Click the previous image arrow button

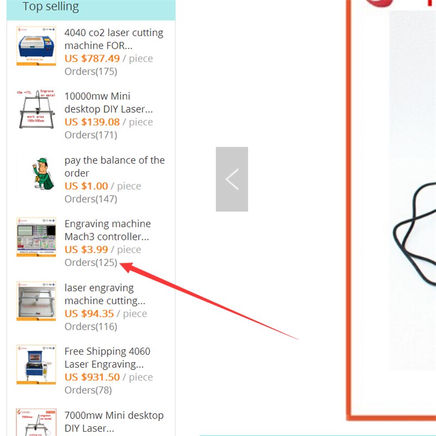coord(232,179)
